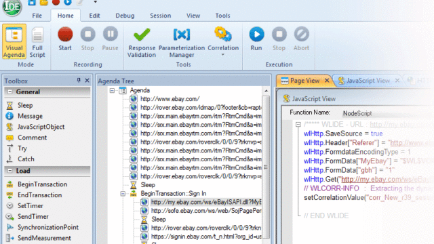
Task: Open the Session ribbon tab
Action: tap(160, 16)
